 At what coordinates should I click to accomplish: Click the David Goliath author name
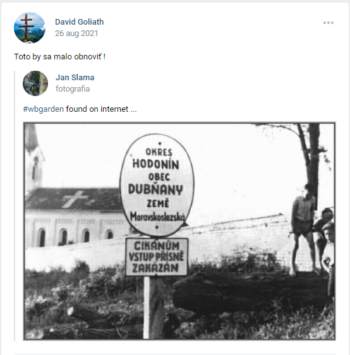[79, 21]
